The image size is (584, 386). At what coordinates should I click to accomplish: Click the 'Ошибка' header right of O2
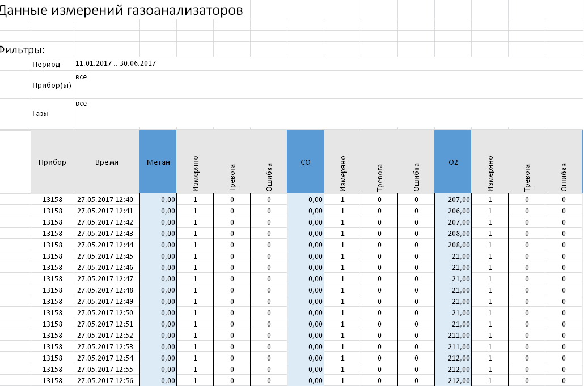pyautogui.click(x=564, y=176)
